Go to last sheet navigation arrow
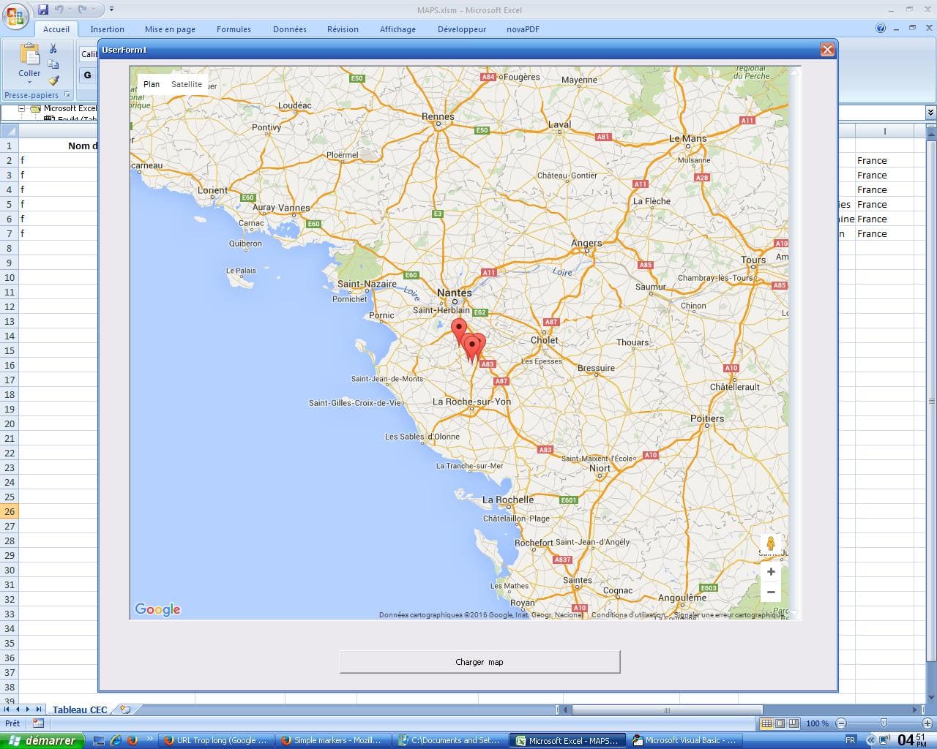 point(38,710)
